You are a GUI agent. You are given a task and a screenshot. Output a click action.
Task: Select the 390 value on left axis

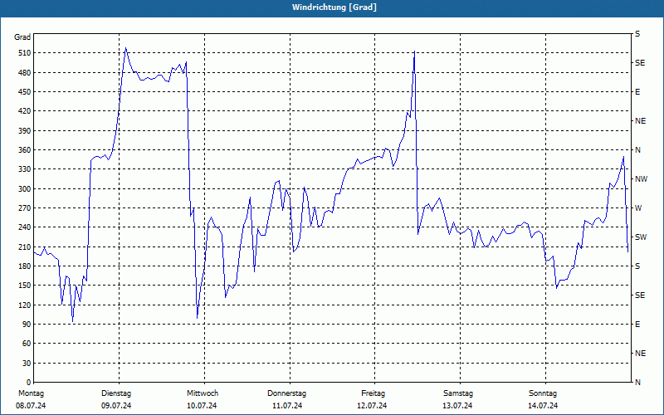coord(26,130)
